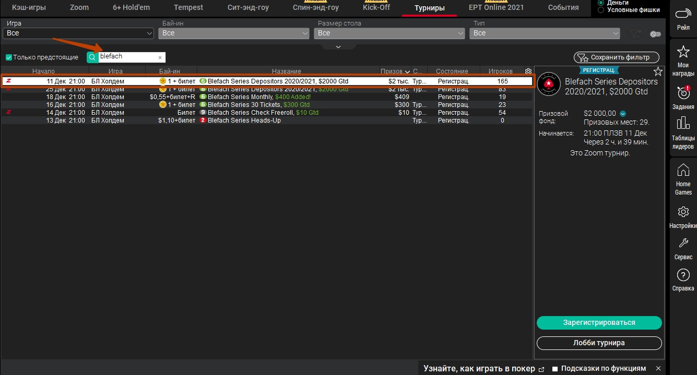Open the Размер стола dropdown
This screenshot has height=375, width=697.
[389, 33]
